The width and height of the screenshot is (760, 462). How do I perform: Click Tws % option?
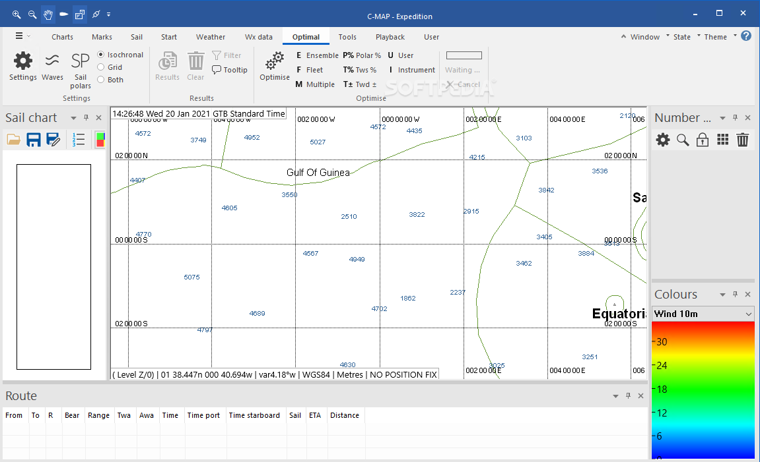pos(360,70)
